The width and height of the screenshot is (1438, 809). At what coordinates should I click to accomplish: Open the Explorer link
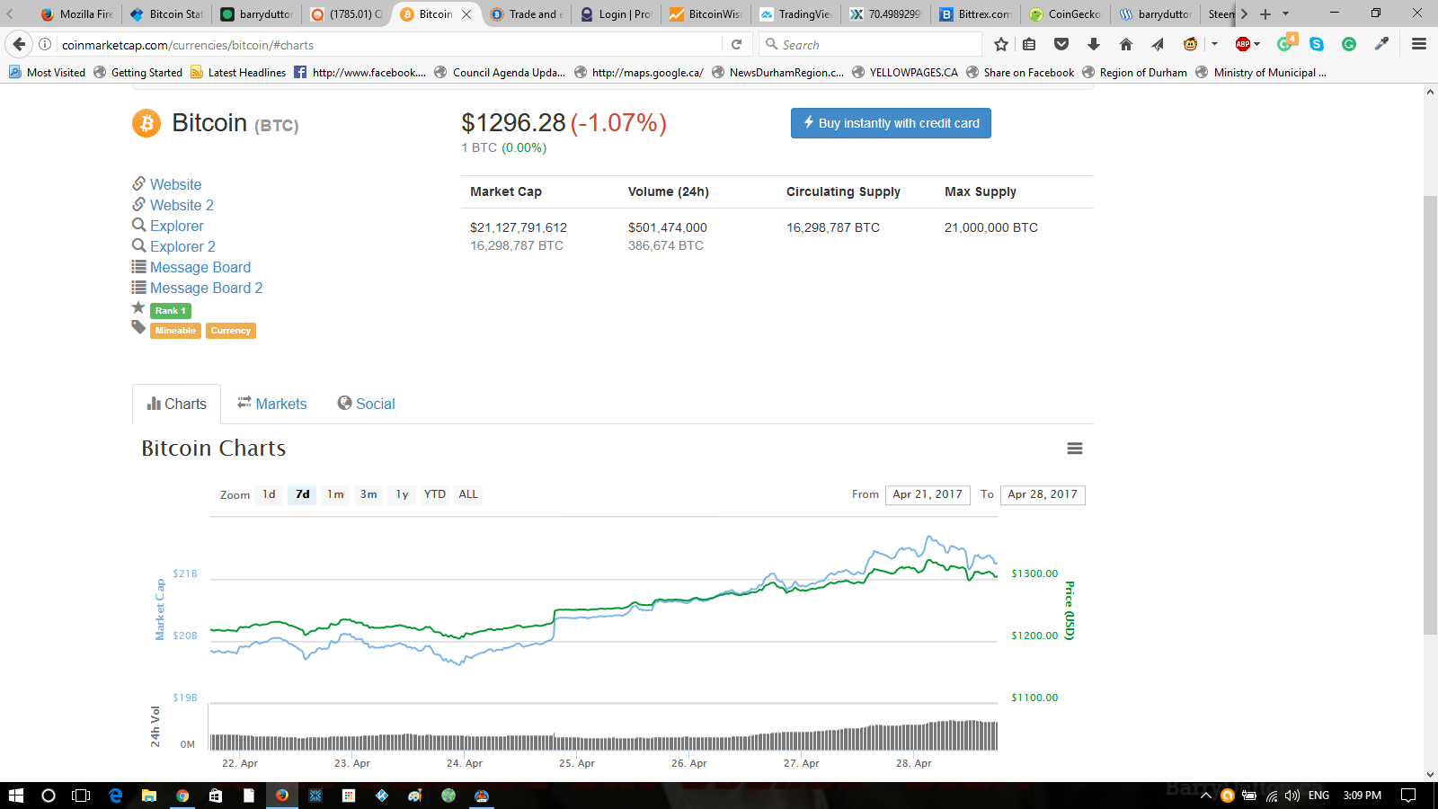[x=176, y=226]
